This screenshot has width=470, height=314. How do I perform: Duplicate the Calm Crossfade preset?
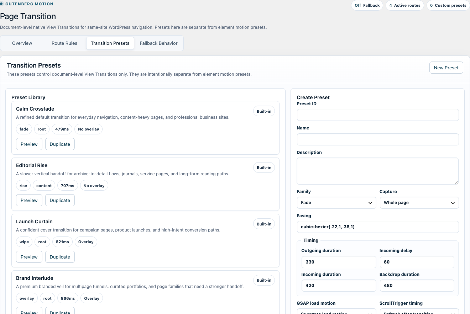click(x=60, y=144)
